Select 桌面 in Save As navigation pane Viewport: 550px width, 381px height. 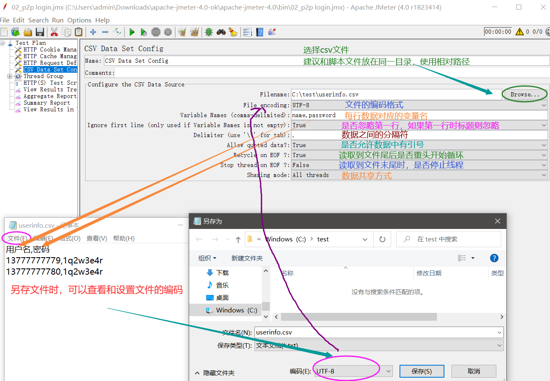coord(222,297)
